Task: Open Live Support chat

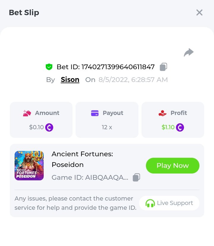Action: coord(169,203)
